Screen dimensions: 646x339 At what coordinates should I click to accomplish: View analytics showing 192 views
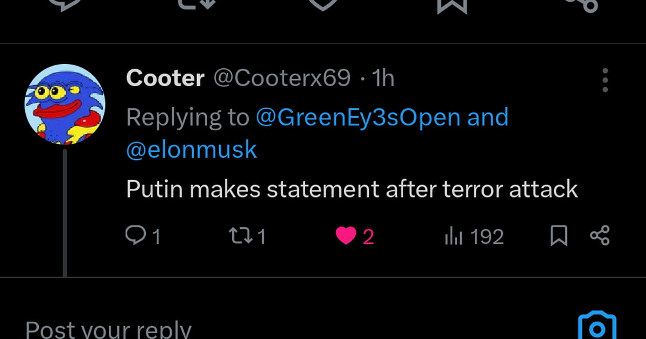pyautogui.click(x=454, y=236)
